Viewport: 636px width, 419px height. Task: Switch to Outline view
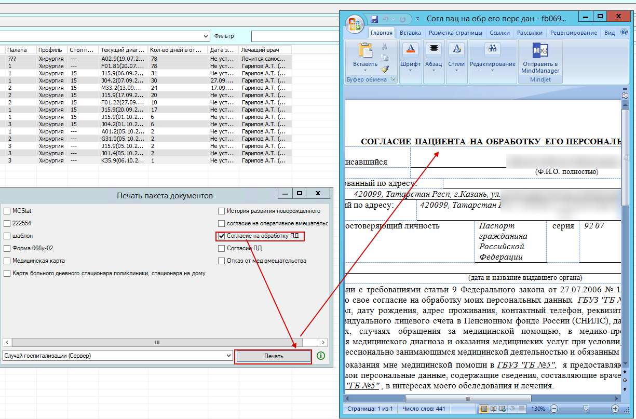tap(512, 409)
